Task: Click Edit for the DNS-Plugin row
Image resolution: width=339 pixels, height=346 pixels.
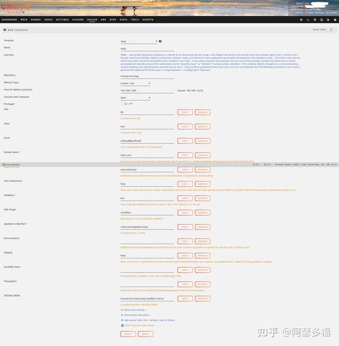Action: click(x=185, y=213)
